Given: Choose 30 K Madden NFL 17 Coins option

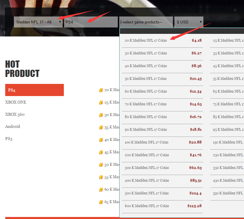Looking at the screenshot, I should (x=162, y=53).
